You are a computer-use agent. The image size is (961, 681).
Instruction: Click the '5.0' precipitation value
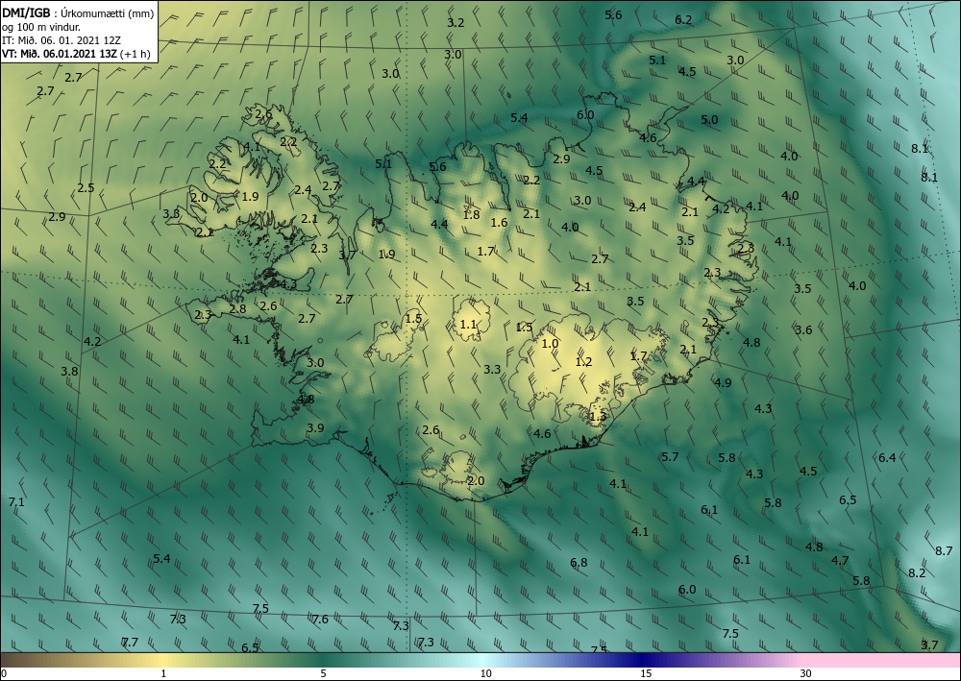(709, 119)
